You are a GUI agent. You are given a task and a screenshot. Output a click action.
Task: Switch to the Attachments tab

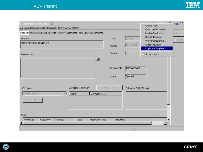pyautogui.click(x=97, y=33)
